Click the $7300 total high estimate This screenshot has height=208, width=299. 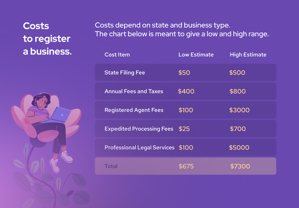[240, 167]
